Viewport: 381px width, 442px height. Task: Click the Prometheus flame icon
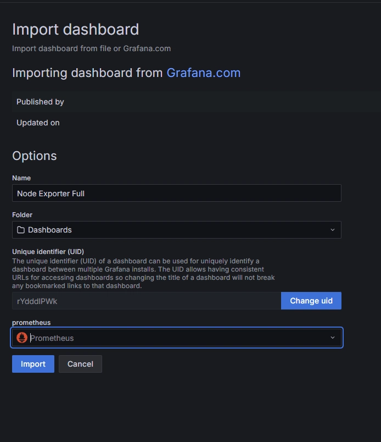click(x=21, y=338)
